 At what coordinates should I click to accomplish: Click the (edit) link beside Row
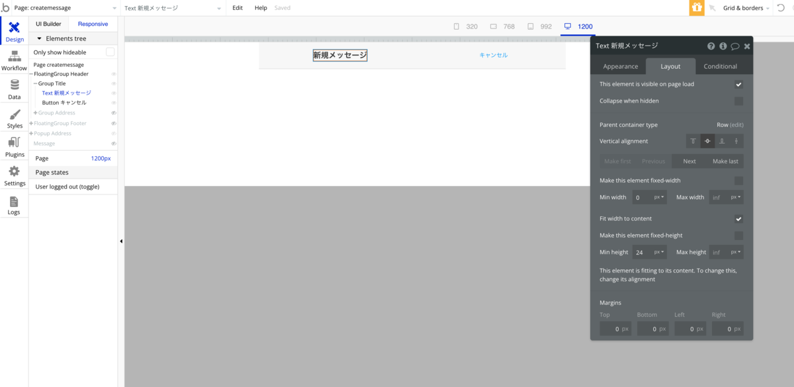tap(736, 125)
